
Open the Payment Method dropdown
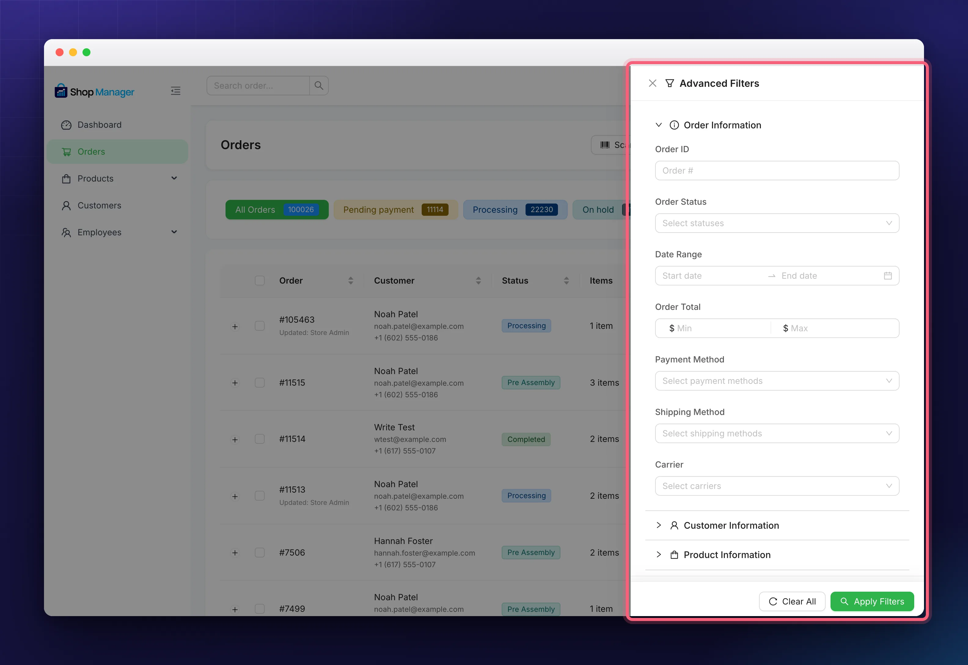point(777,381)
